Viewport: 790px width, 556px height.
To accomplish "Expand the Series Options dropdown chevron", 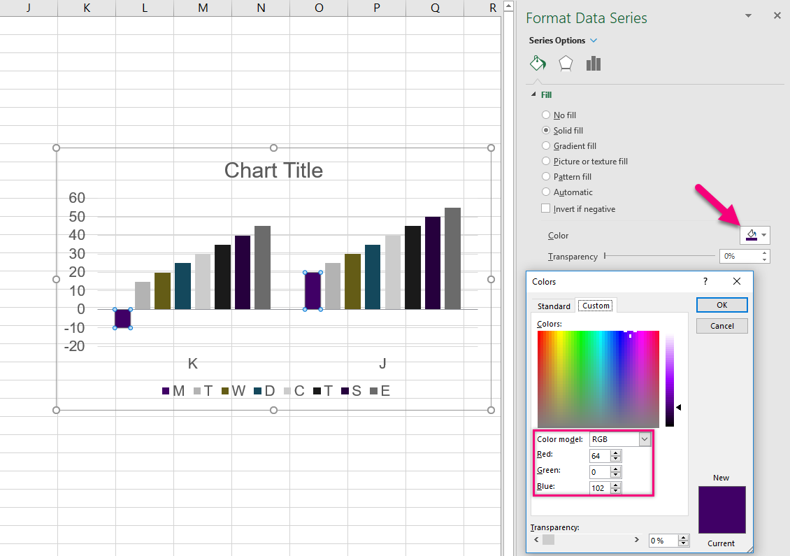I will [594, 41].
